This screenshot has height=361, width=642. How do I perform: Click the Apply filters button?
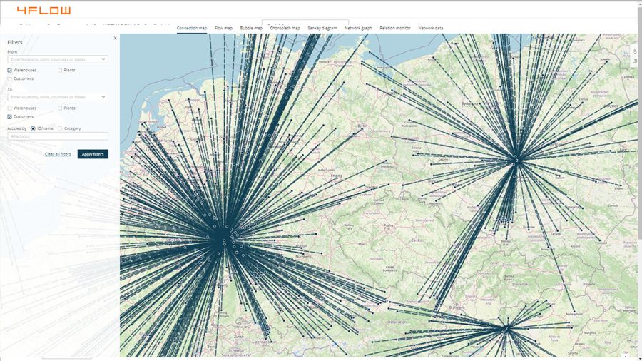93,154
